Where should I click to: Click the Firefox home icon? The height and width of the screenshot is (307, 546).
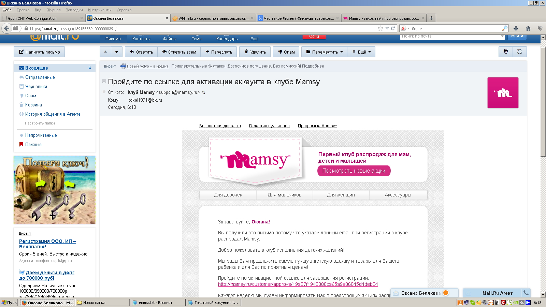pos(528,29)
